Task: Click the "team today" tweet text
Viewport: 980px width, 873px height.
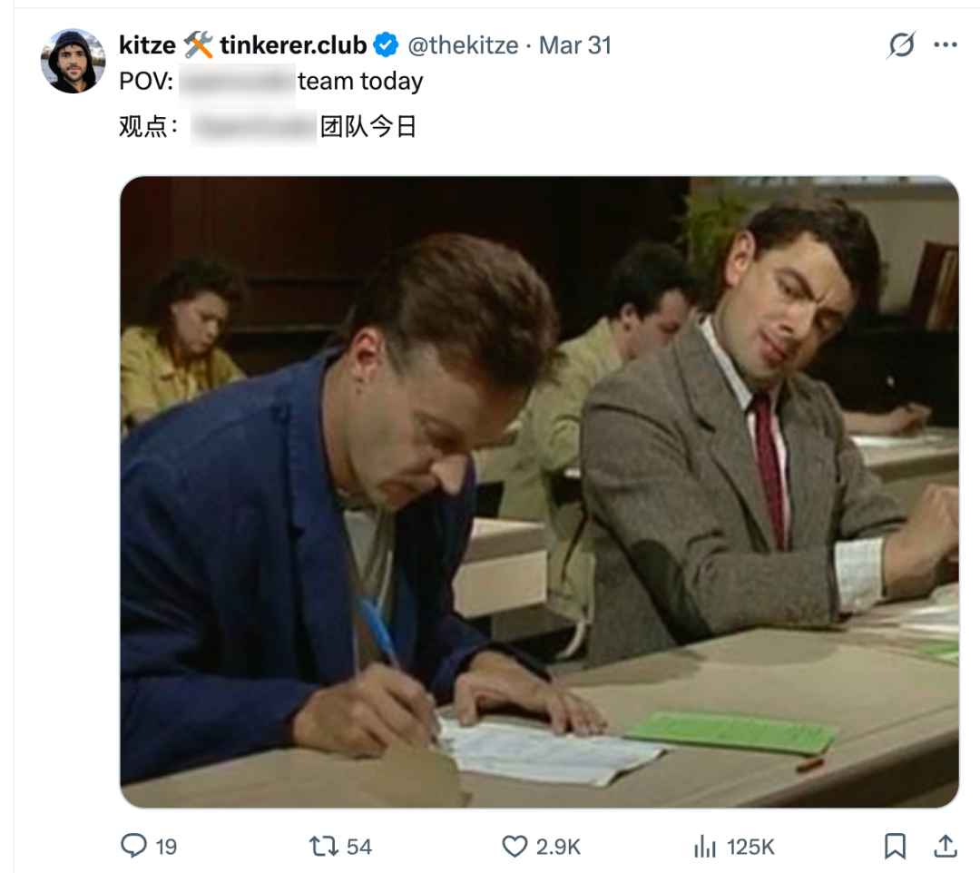Action: pos(360,82)
